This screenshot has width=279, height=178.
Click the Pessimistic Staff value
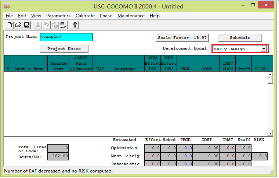click(x=243, y=163)
